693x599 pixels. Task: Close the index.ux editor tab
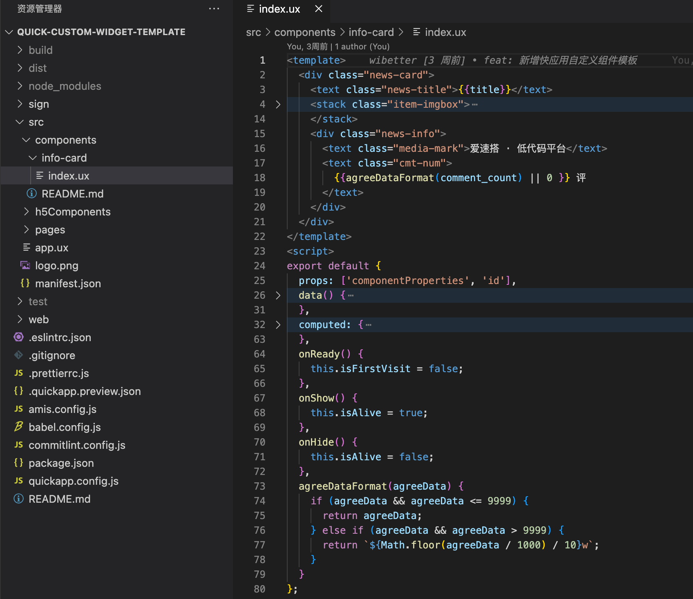tap(319, 9)
